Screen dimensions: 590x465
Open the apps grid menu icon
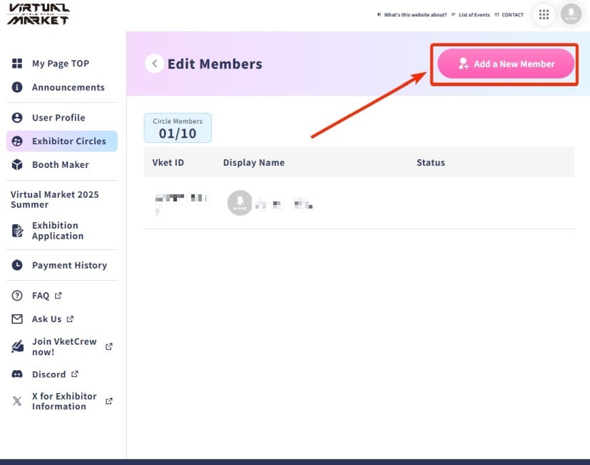point(544,14)
